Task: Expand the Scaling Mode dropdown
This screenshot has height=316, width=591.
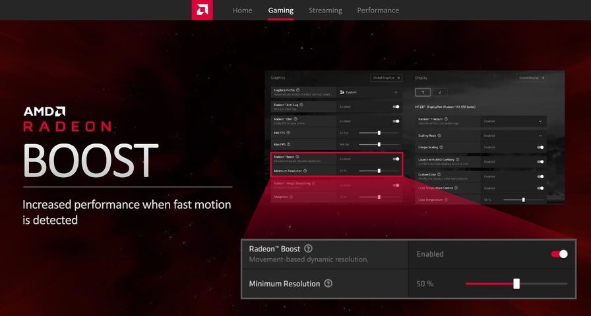Action: pos(514,136)
